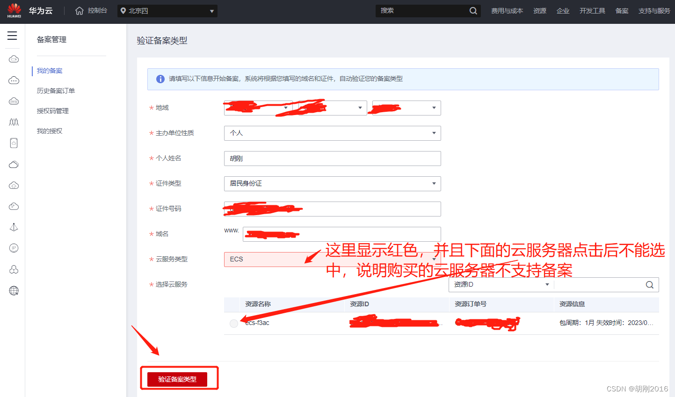This screenshot has height=397, width=675.
Task: Click the cloud phone device icon in sidebar
Action: [x=14, y=143]
